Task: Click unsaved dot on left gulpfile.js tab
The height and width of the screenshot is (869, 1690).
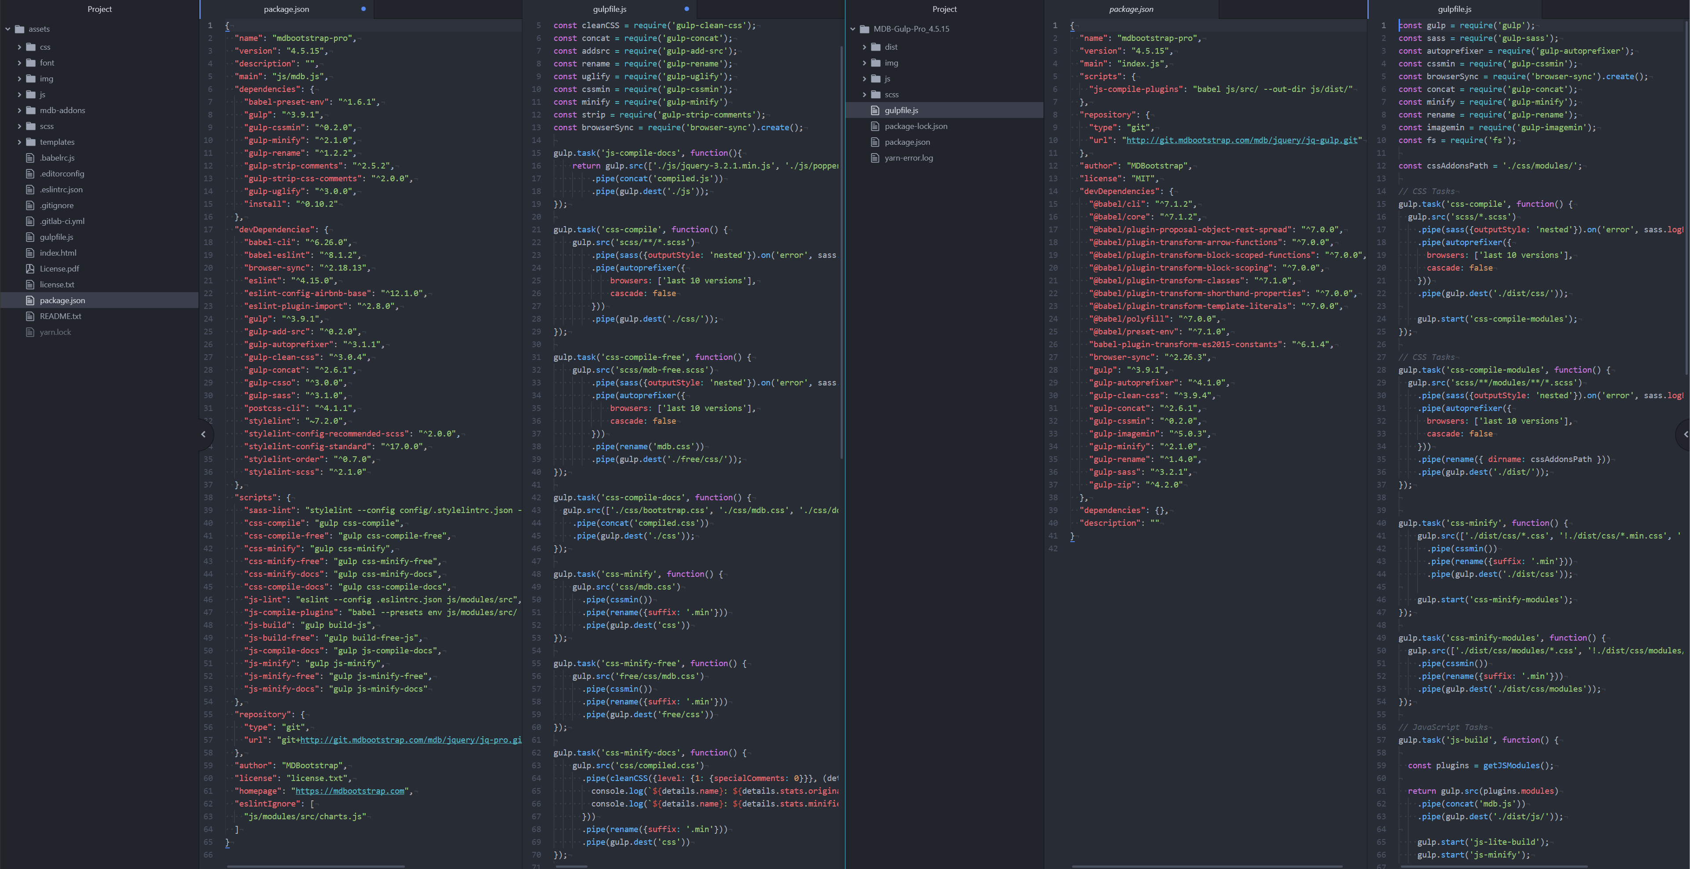Action: pos(686,9)
